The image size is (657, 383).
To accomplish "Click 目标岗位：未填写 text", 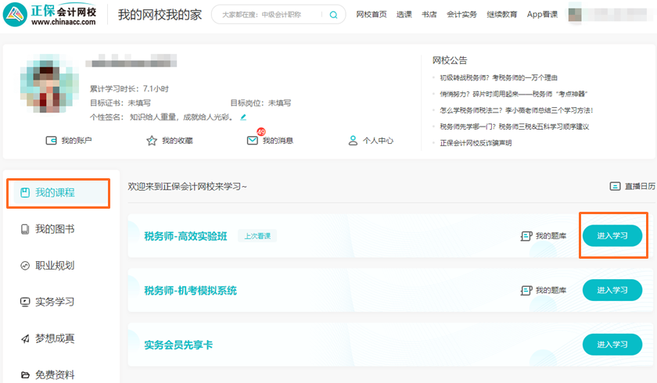I will coord(260,103).
